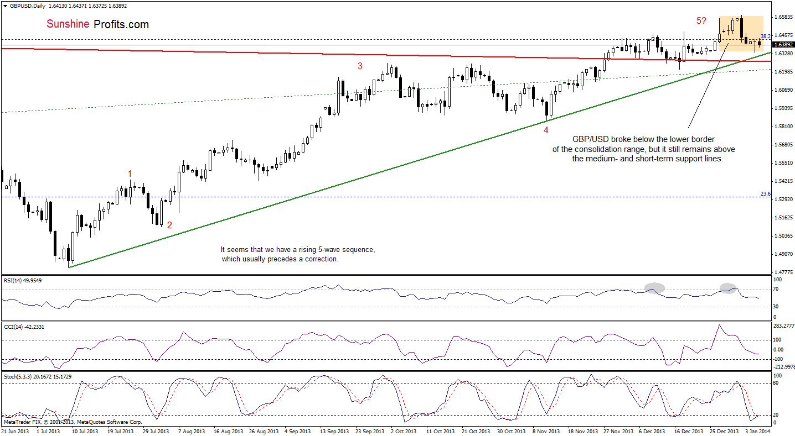
Task: Click the 1.65895 price axis label
Action: (783, 17)
